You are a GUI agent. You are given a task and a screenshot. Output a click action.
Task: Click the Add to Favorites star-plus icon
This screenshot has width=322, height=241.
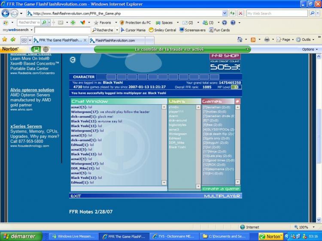point(13,39)
